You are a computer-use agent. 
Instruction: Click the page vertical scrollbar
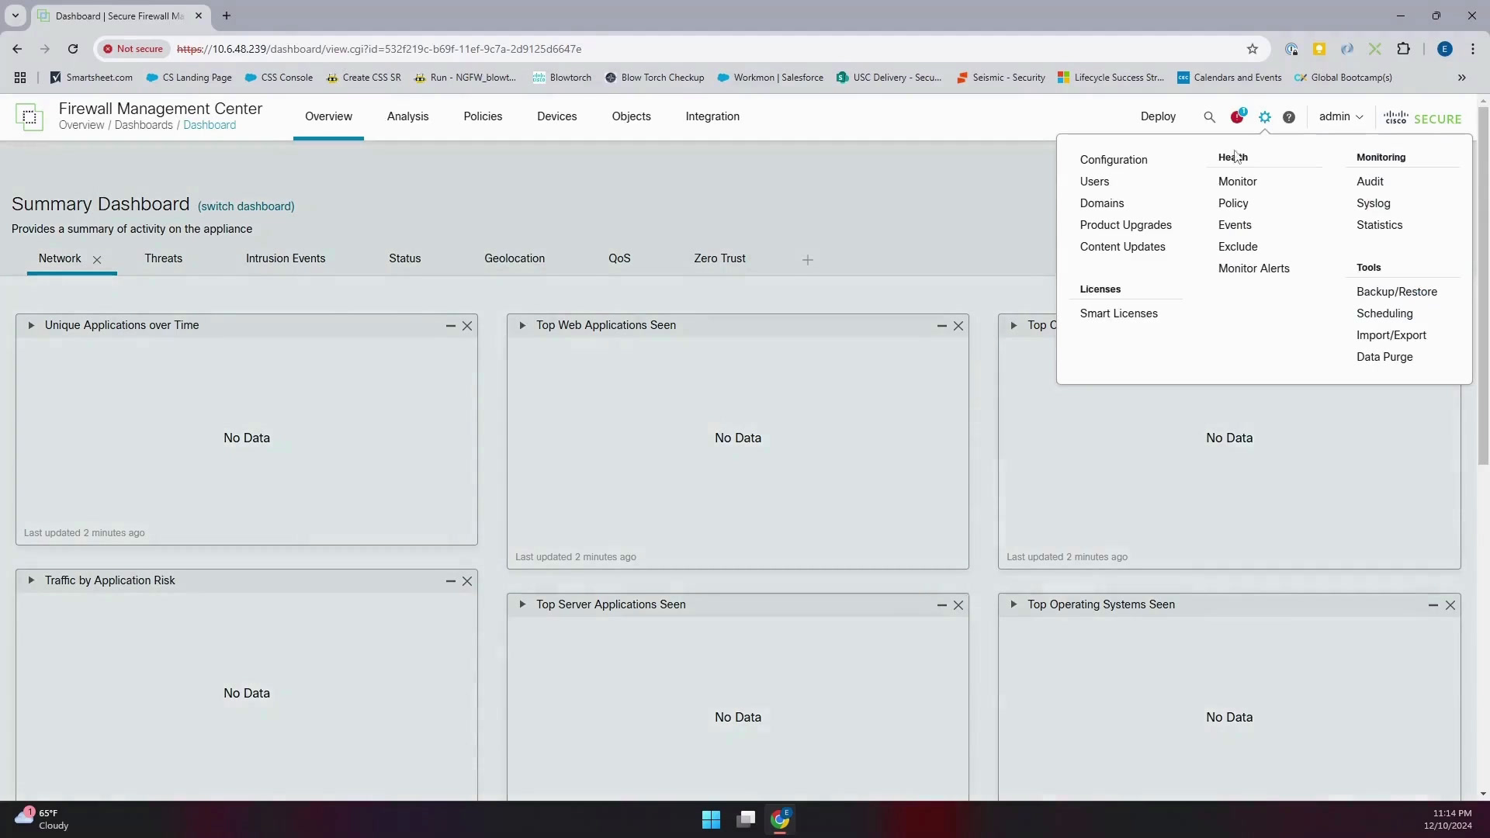click(1484, 286)
